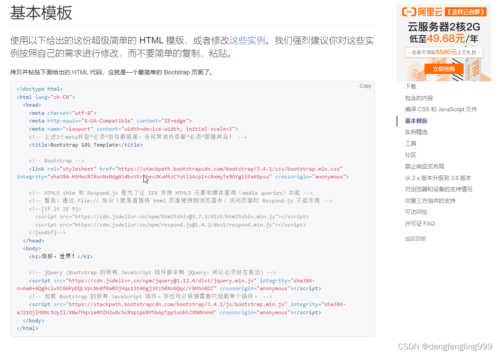
Task: Click the <![endif]--> code line
Action: pos(47,233)
